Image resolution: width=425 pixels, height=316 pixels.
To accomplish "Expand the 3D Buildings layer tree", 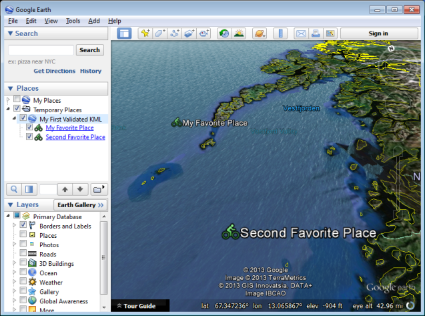I will pyautogui.click(x=14, y=263).
